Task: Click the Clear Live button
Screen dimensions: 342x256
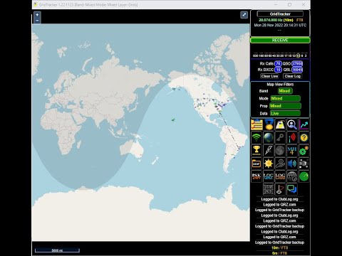Action: point(269,76)
